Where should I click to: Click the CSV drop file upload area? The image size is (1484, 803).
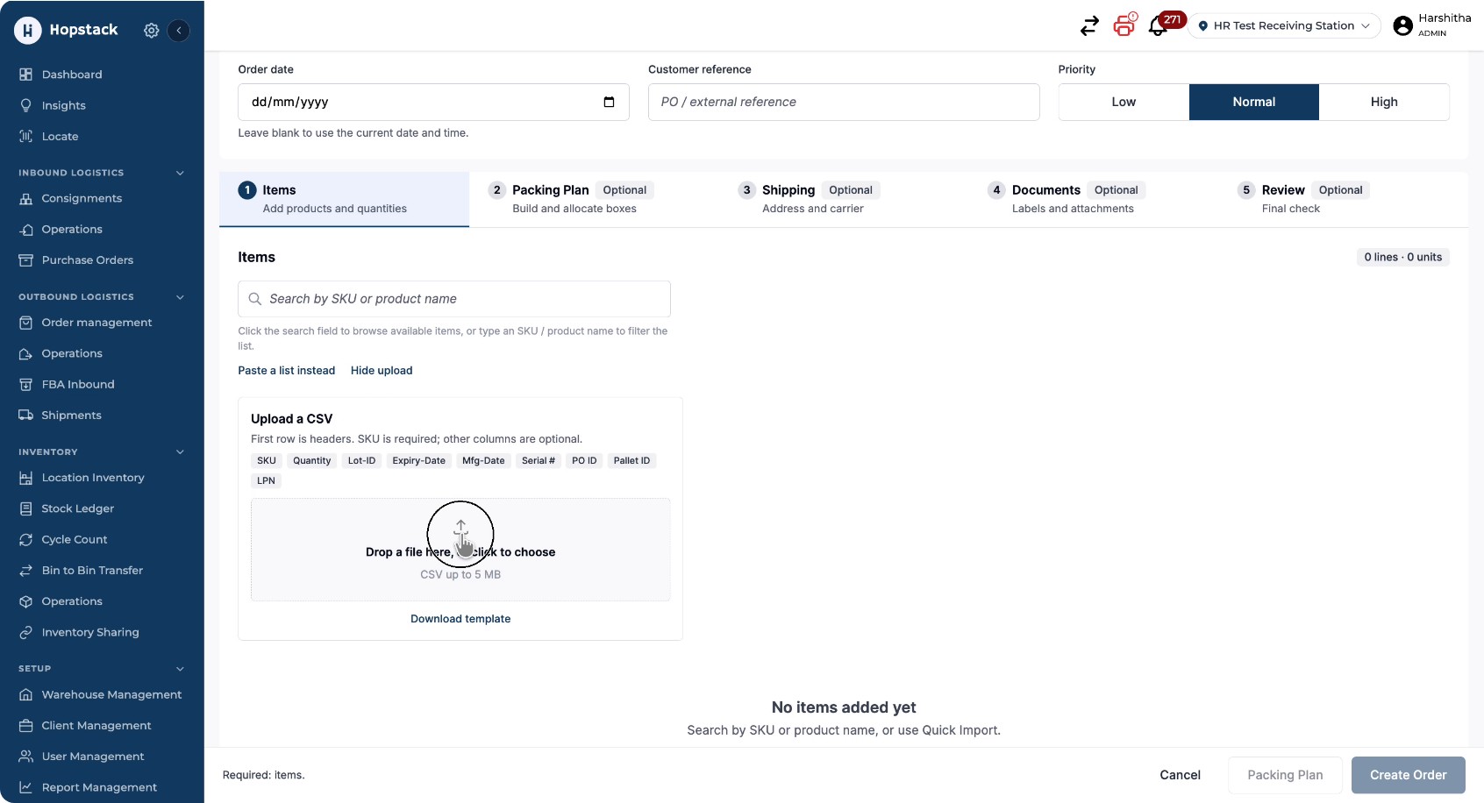[x=460, y=550]
